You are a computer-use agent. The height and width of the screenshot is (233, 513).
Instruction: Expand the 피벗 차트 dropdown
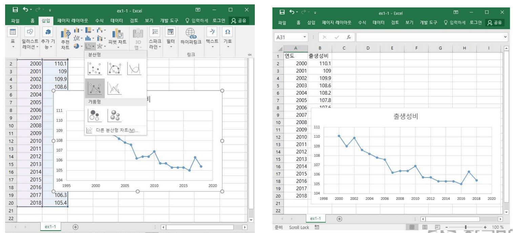(x=117, y=47)
